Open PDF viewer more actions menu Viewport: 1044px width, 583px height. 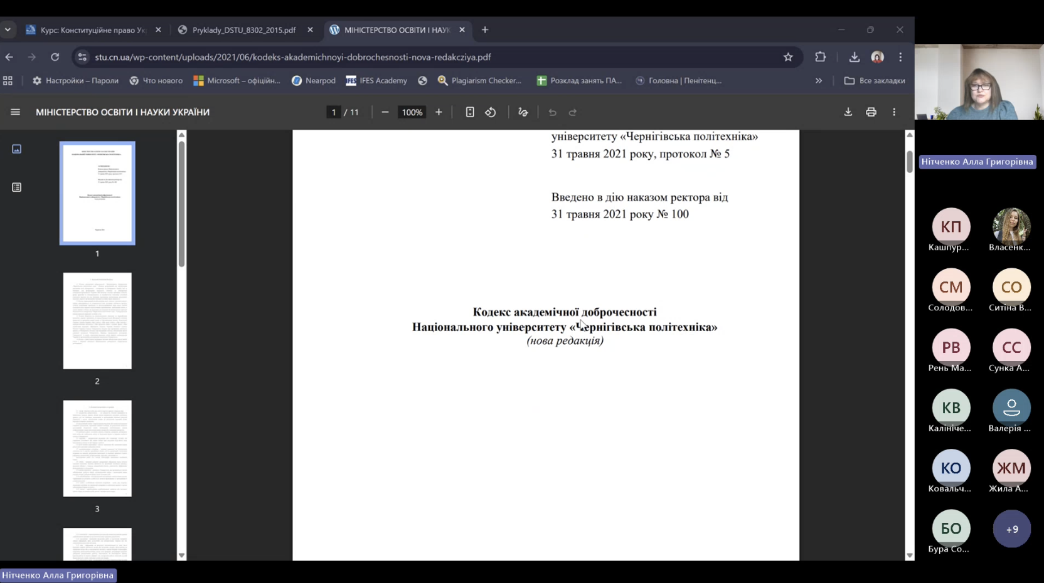coord(894,112)
